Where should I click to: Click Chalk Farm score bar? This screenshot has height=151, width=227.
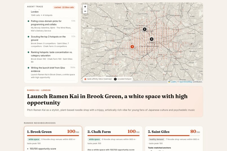pos(113,136)
